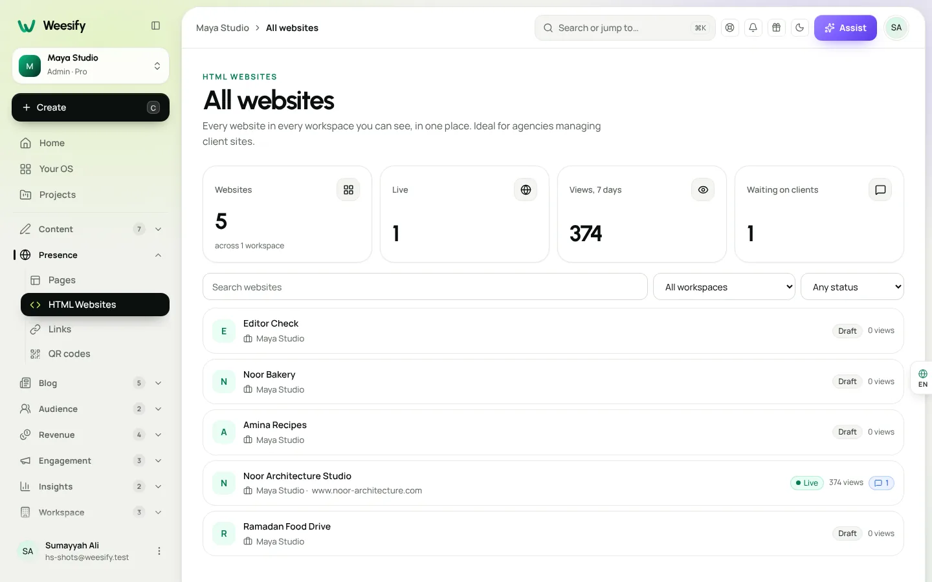Click Maya Studio breadcrumb link
932x582 pixels.
223,28
